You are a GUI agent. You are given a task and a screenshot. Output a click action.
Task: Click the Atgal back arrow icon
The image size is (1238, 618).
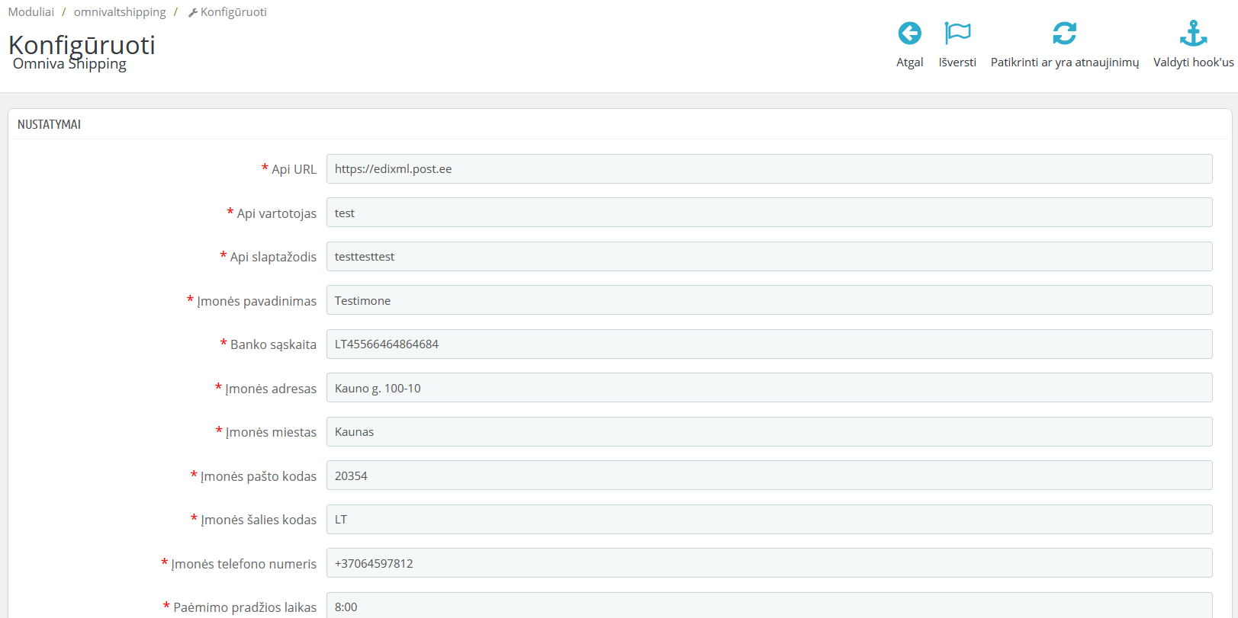pyautogui.click(x=909, y=34)
